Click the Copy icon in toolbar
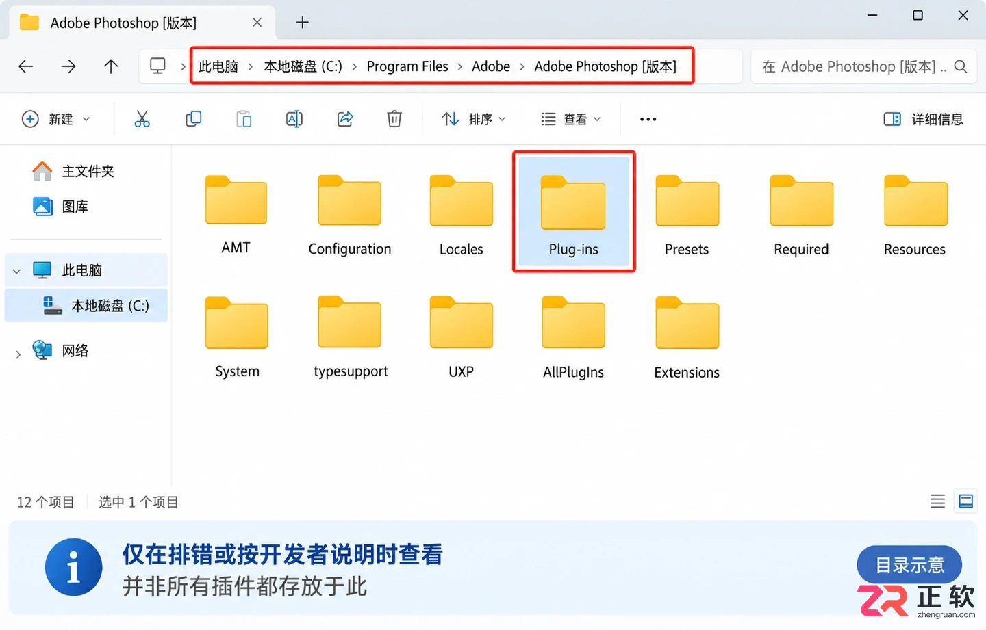Image resolution: width=986 pixels, height=630 pixels. click(x=193, y=119)
